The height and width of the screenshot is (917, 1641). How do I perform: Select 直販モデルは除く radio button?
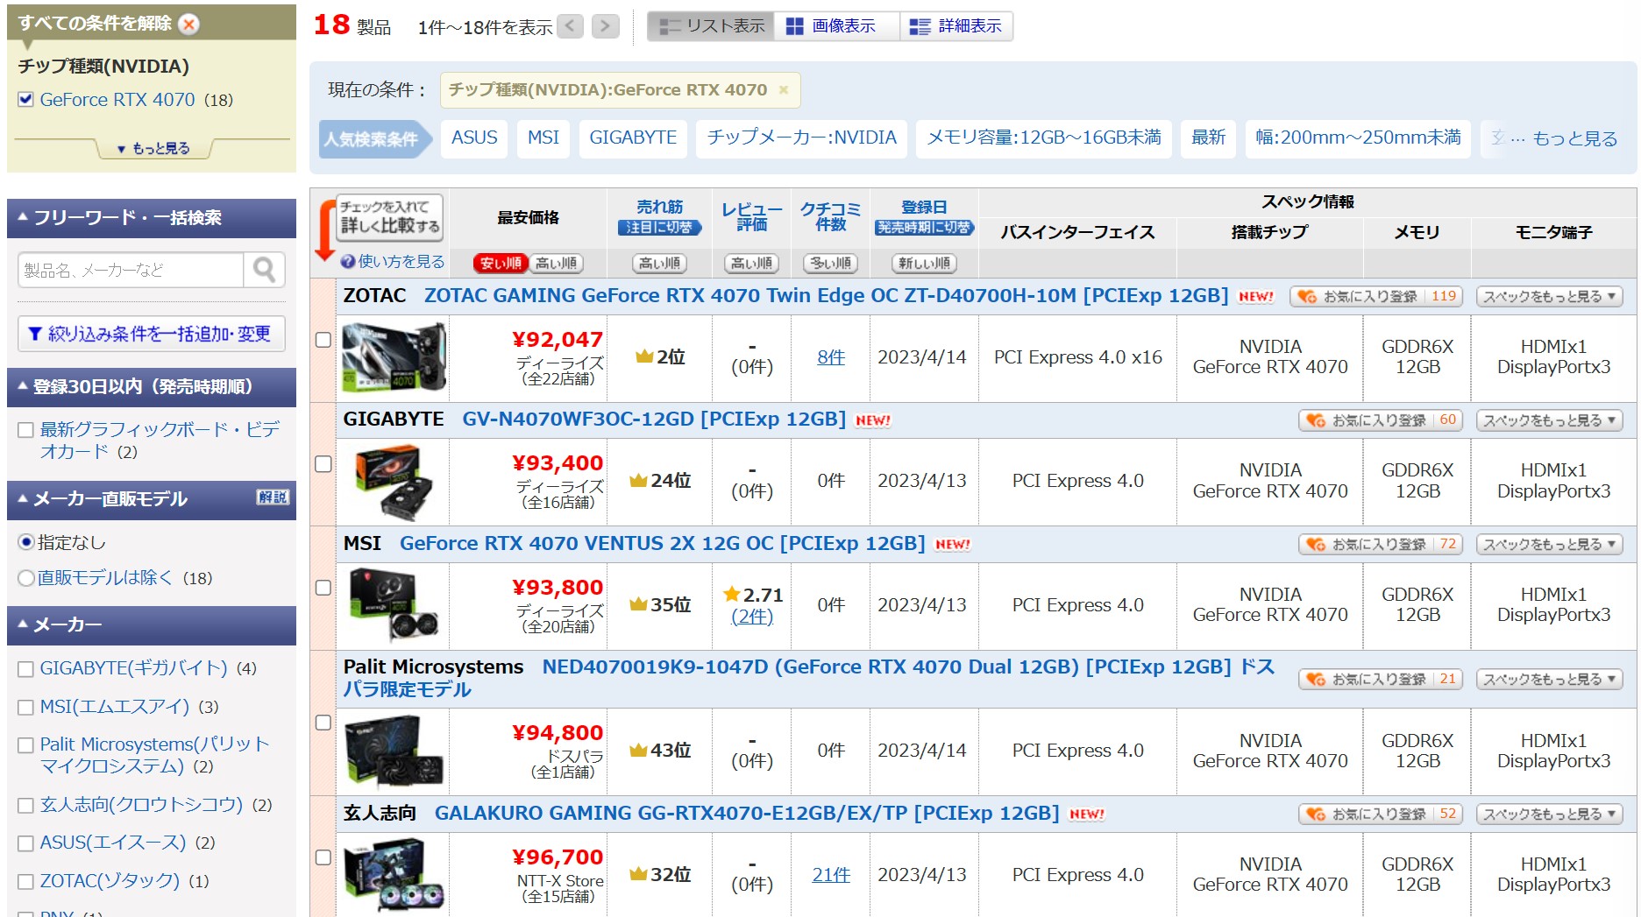coord(26,578)
